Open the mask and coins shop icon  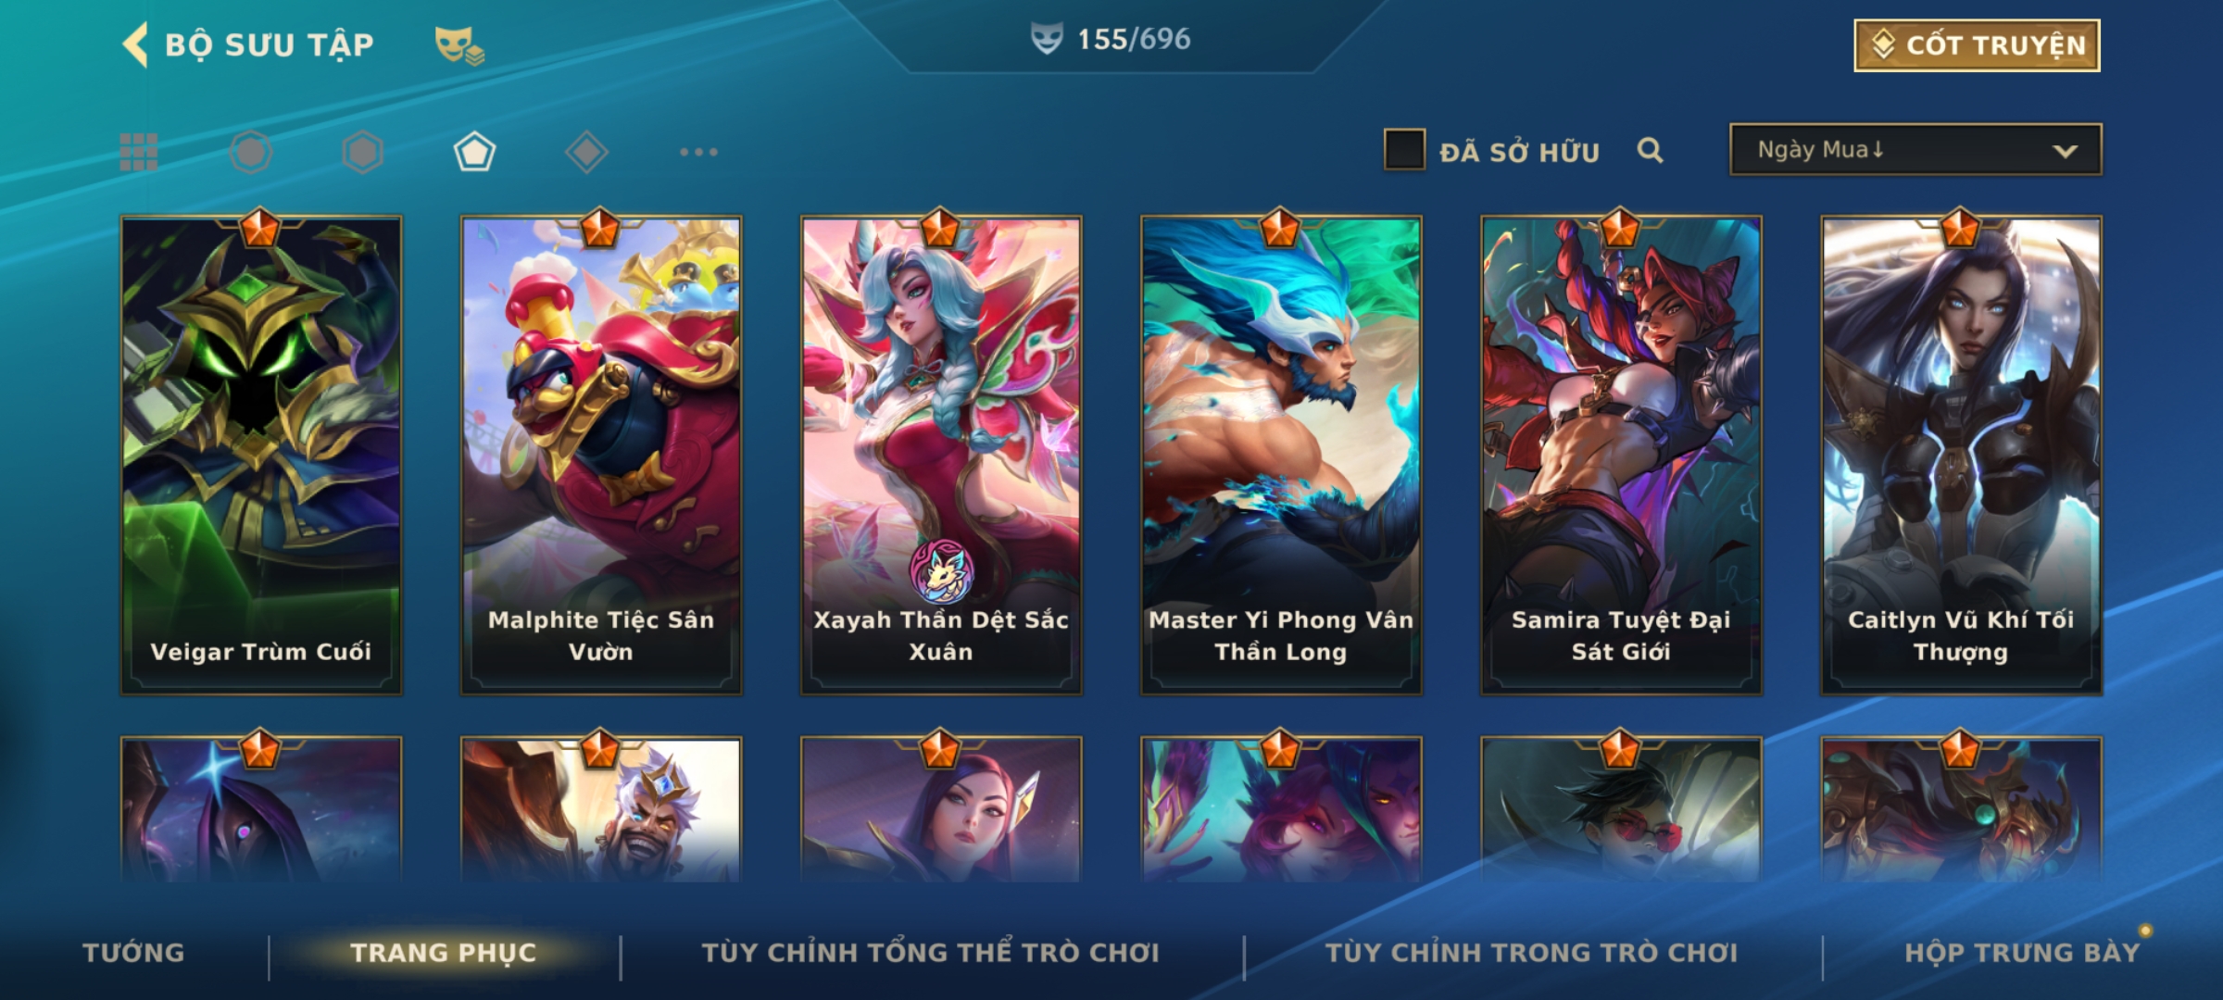(459, 45)
